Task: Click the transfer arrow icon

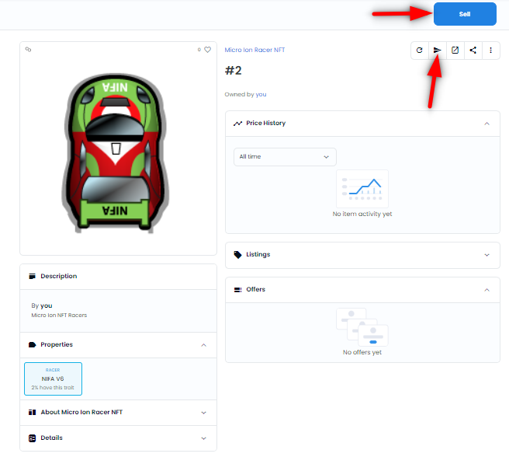Action: 438,51
